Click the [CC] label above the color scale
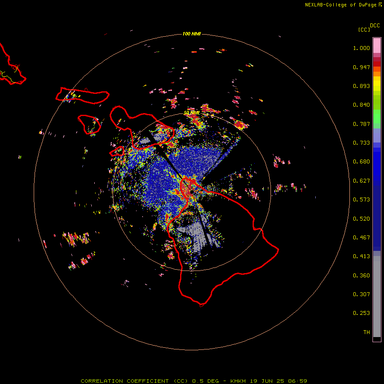The height and width of the screenshot is (384, 384). [x=364, y=29]
